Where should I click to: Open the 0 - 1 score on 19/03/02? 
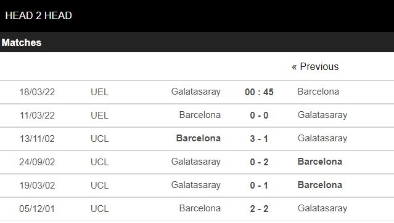point(259,185)
